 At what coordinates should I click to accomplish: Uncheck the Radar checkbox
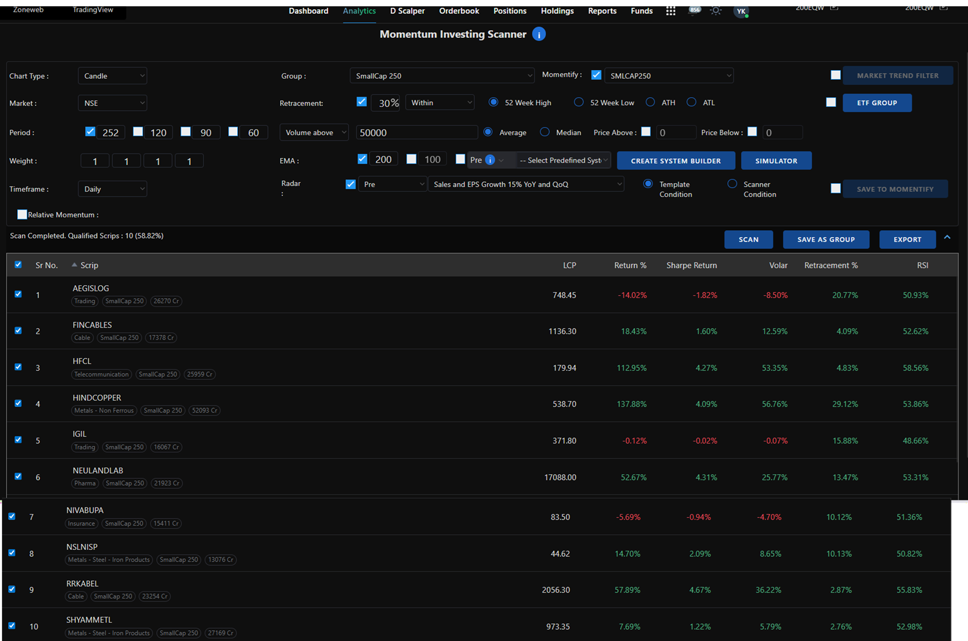click(350, 184)
